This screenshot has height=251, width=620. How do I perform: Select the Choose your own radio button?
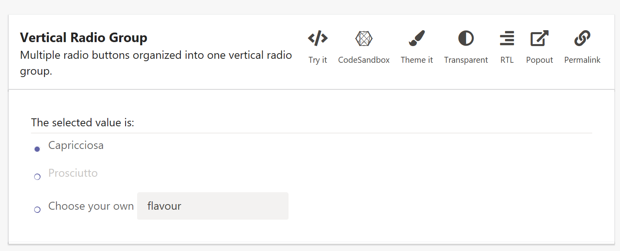pos(37,209)
